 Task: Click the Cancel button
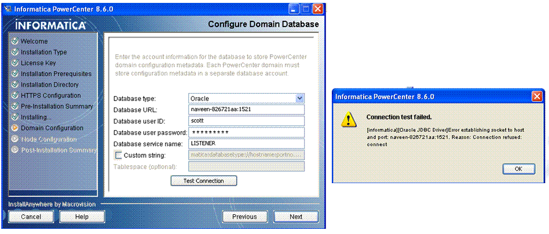point(31,217)
